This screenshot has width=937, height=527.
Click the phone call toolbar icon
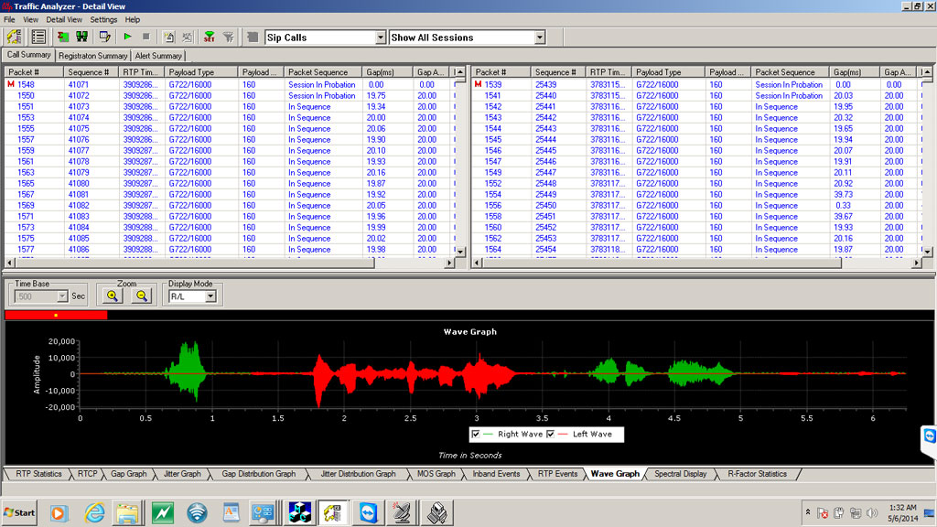(x=13, y=38)
